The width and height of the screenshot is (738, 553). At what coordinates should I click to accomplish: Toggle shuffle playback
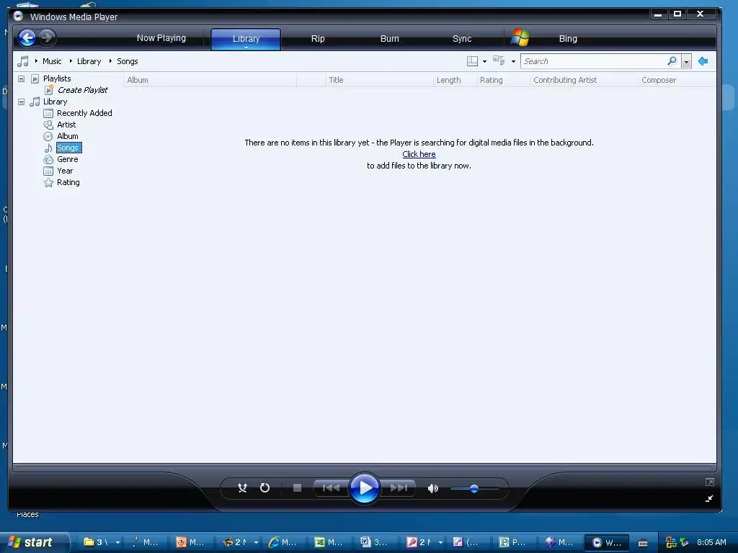tap(242, 488)
